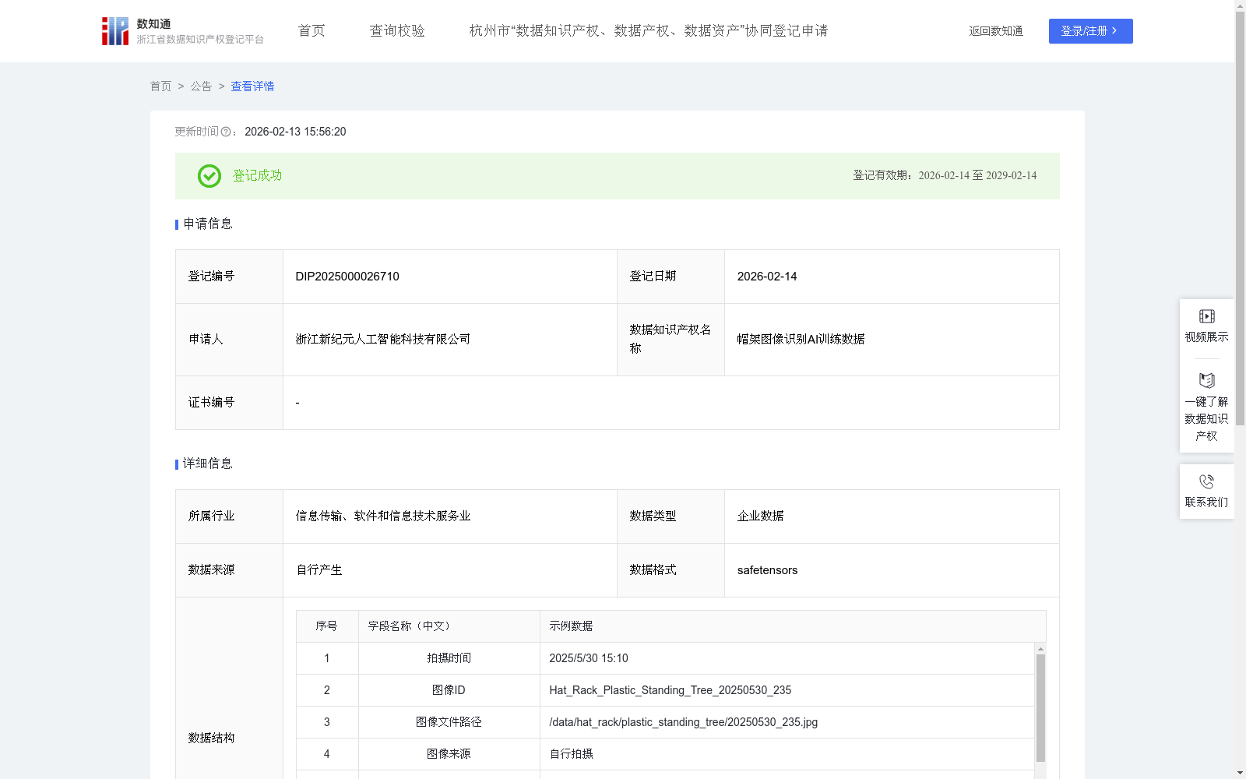
Task: Click the 详细信息 section heading
Action: (x=208, y=464)
